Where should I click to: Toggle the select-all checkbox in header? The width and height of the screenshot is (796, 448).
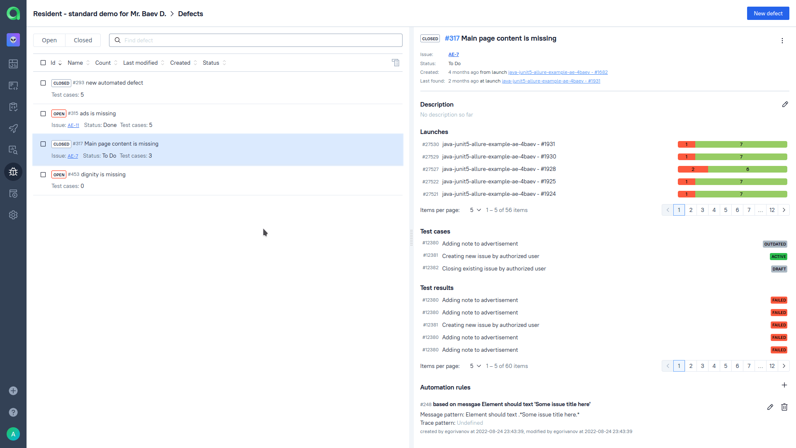click(43, 63)
